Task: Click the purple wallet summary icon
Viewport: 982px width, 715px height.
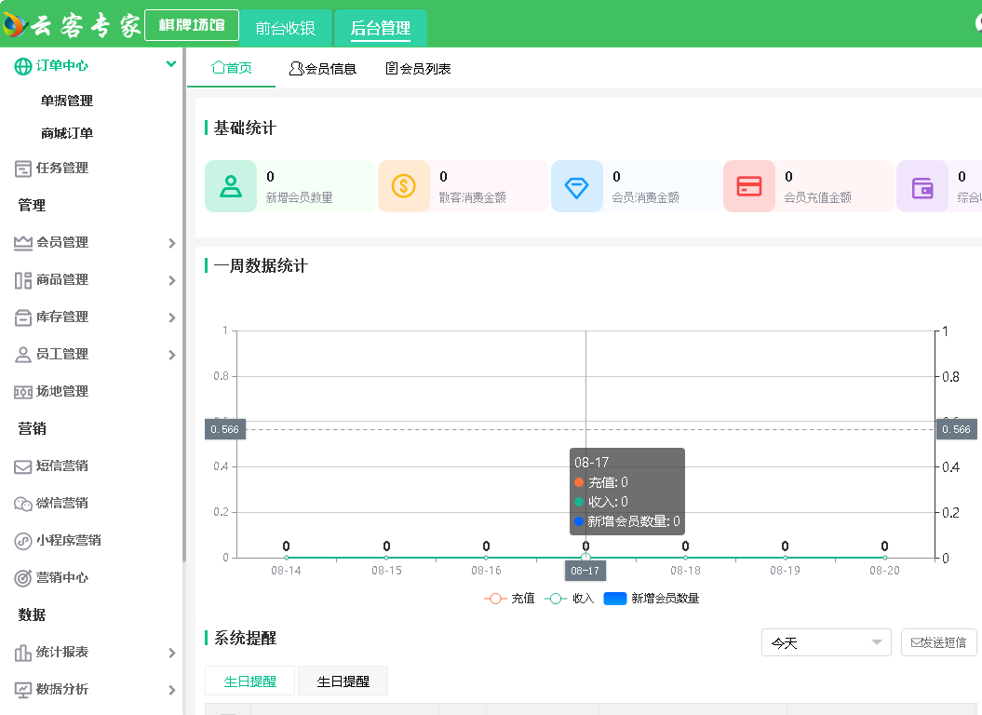Action: point(921,186)
